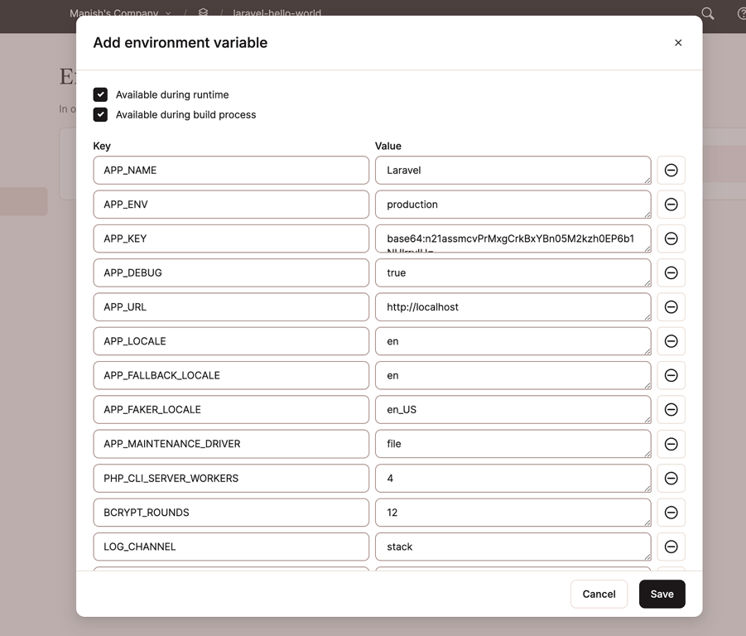Viewport: 746px width, 636px height.
Task: Click the APP_DEBUG value field
Action: [x=513, y=272]
